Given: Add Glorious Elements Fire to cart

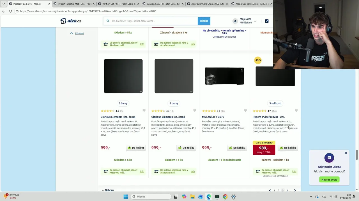Looking at the screenshot, I should pyautogui.click(x=136, y=148).
